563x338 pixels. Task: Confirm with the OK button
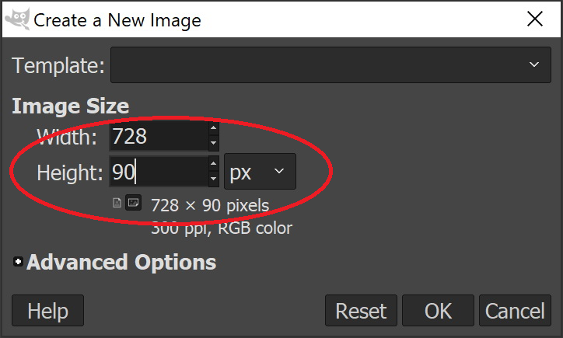coord(438,311)
